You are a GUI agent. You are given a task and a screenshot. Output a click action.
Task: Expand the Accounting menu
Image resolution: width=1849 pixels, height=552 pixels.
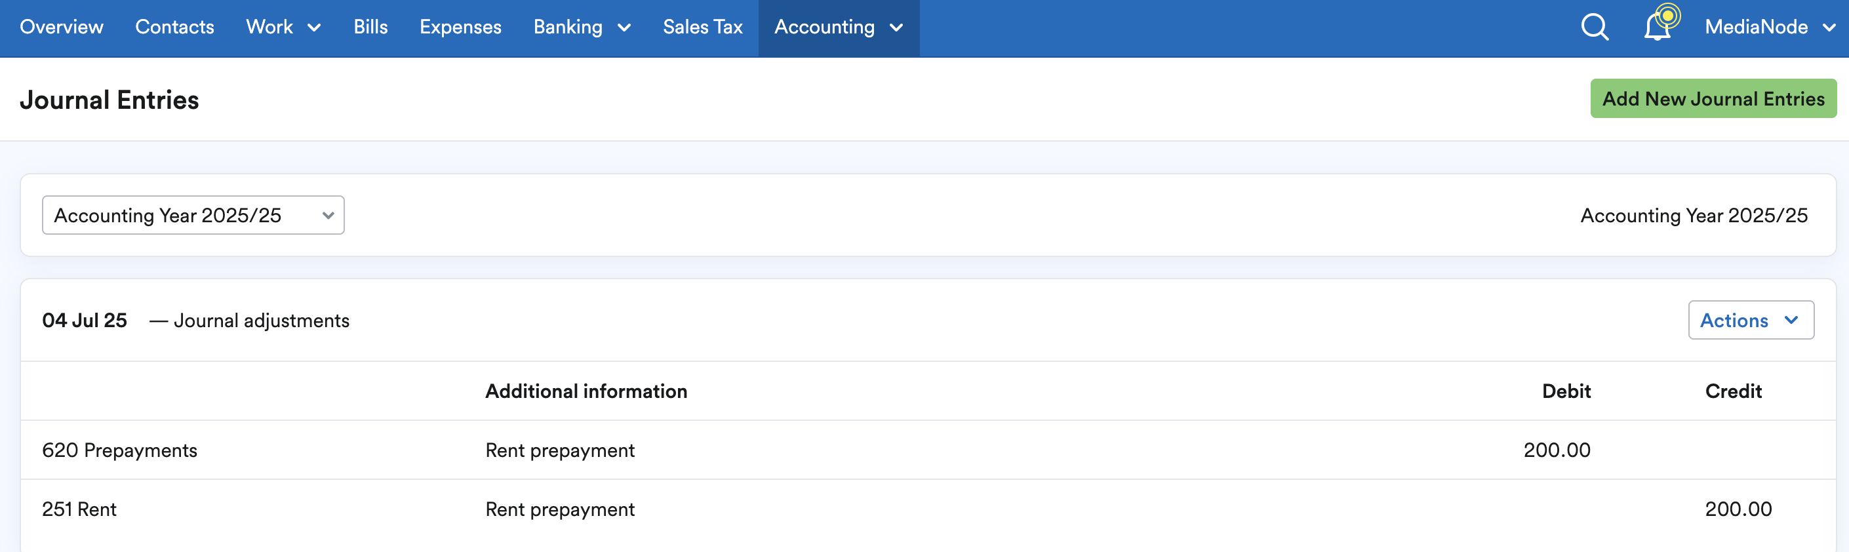839,28
